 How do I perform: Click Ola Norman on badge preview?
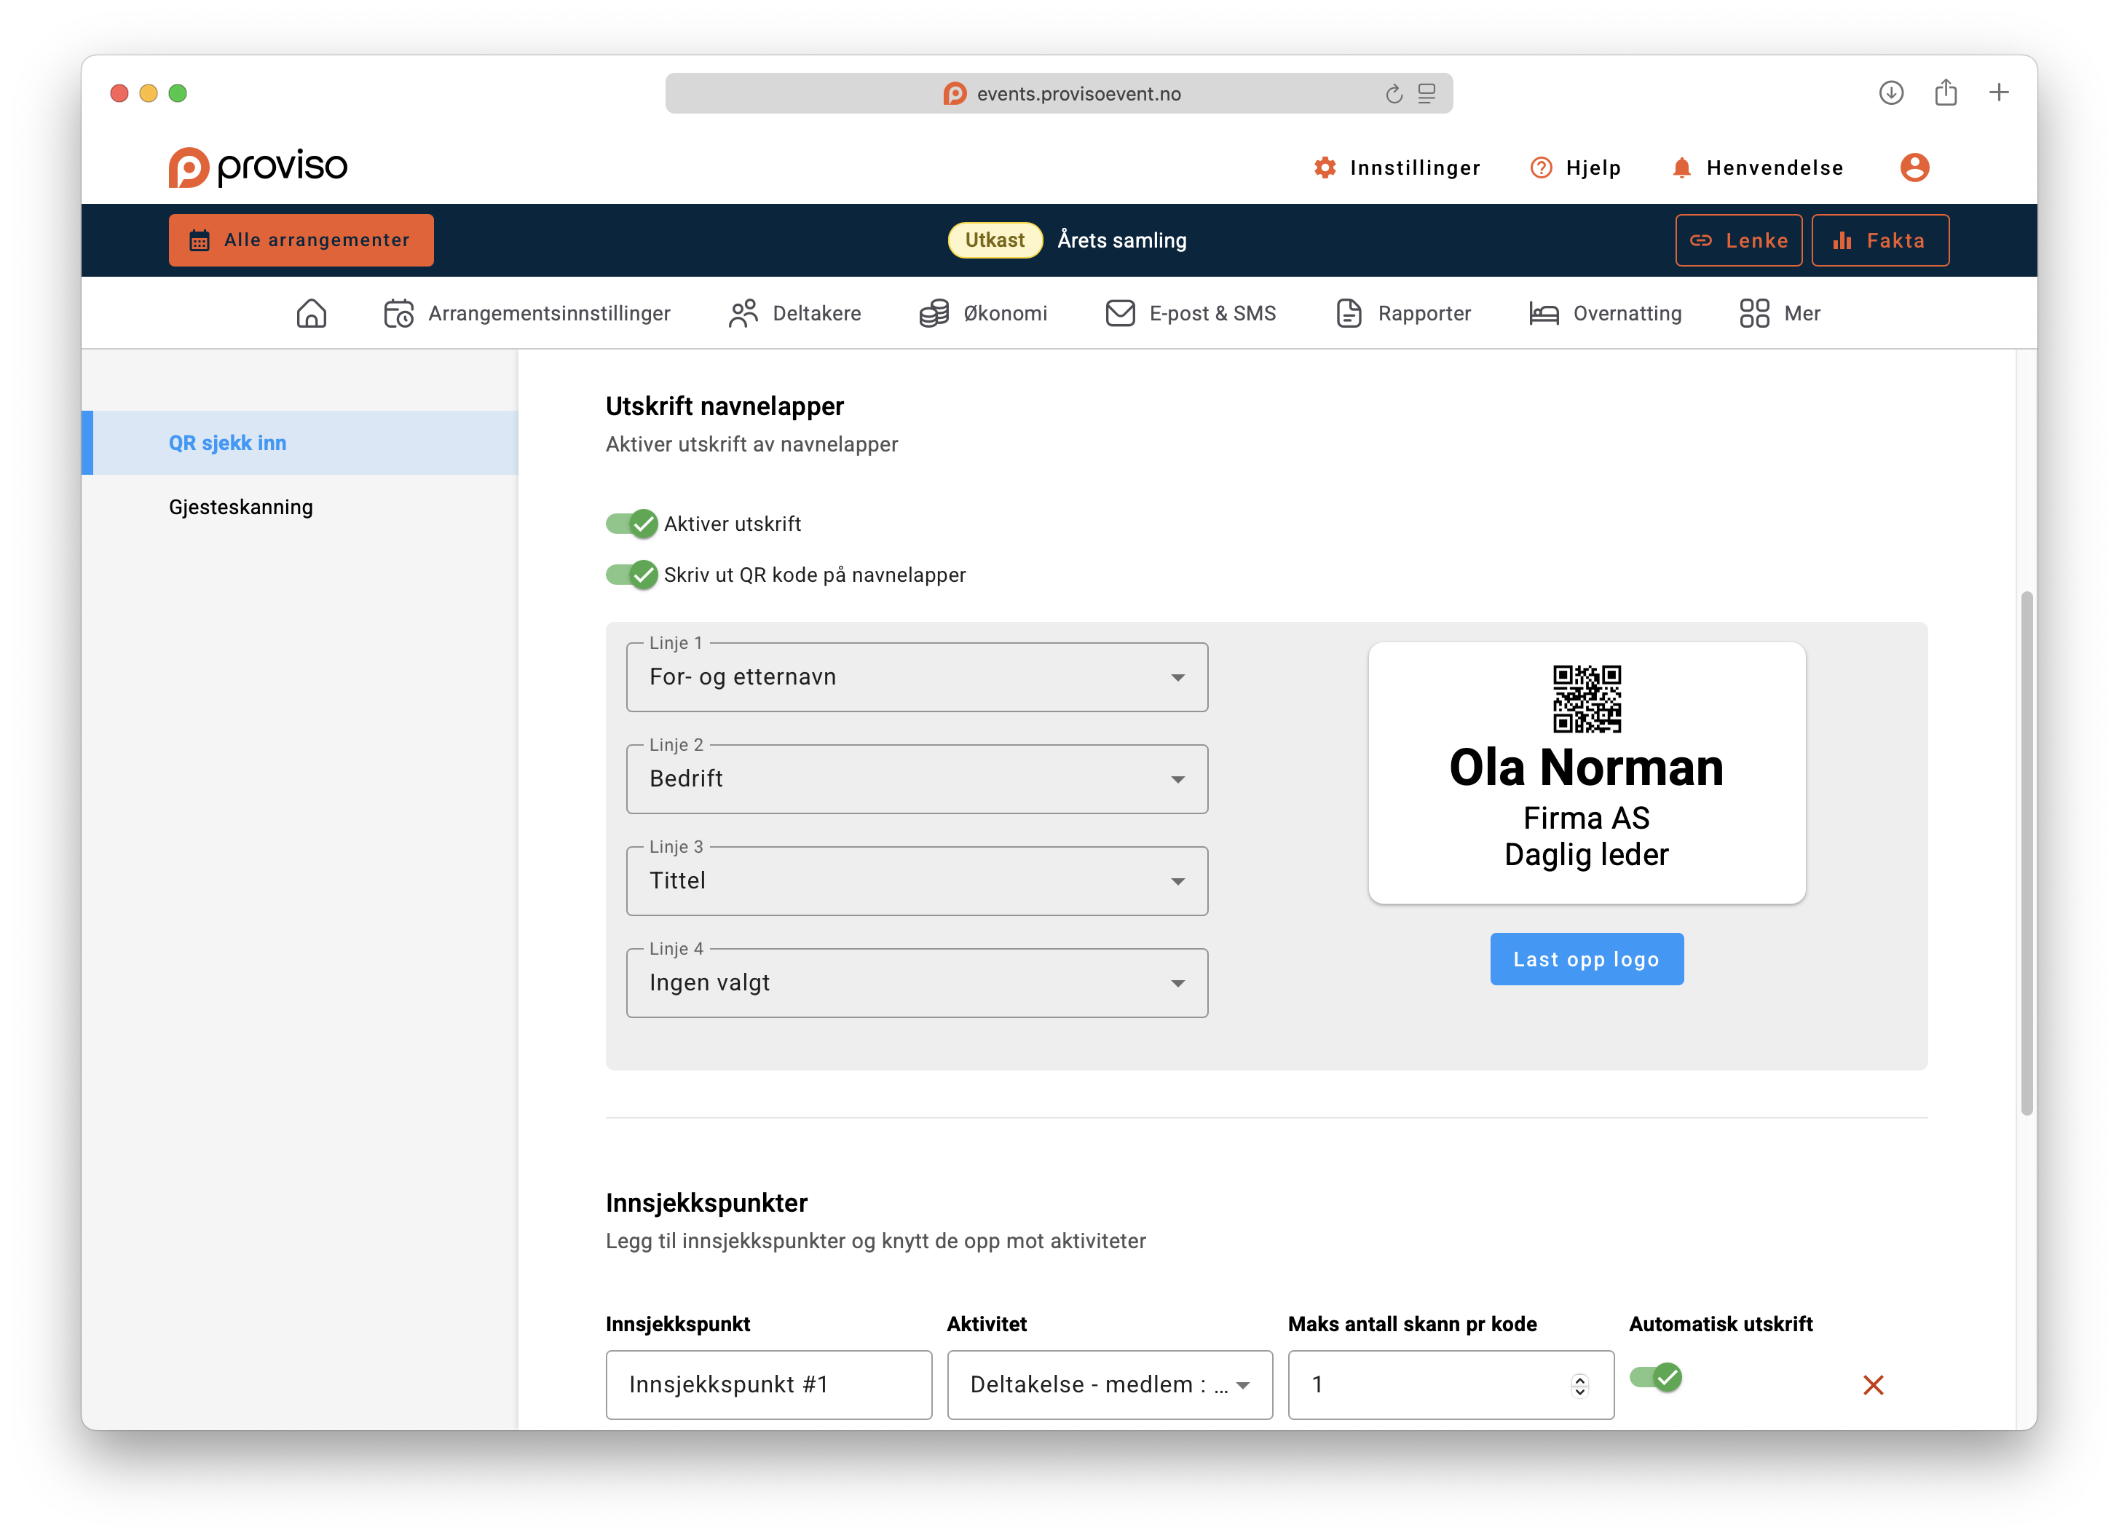point(1585,768)
